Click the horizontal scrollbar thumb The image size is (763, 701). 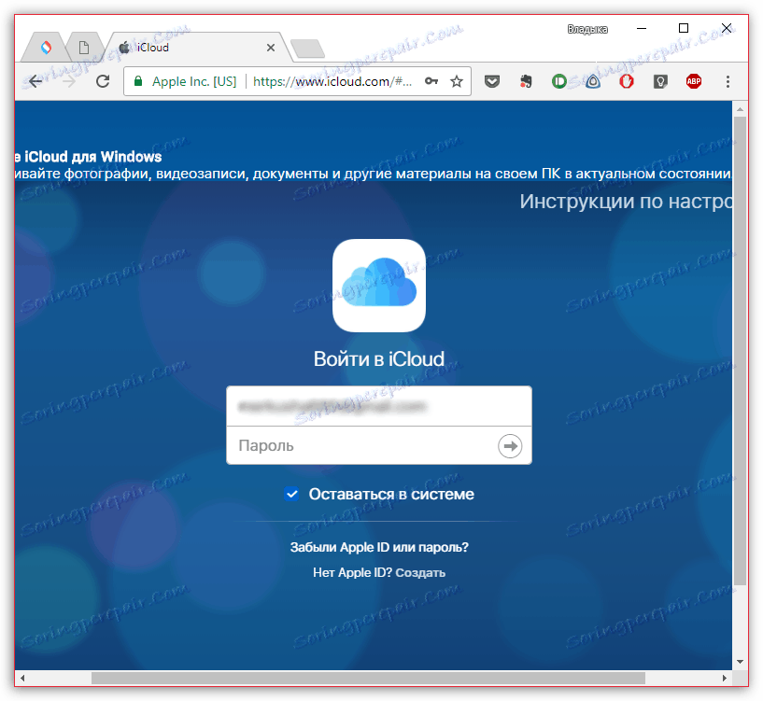pyautogui.click(x=368, y=678)
